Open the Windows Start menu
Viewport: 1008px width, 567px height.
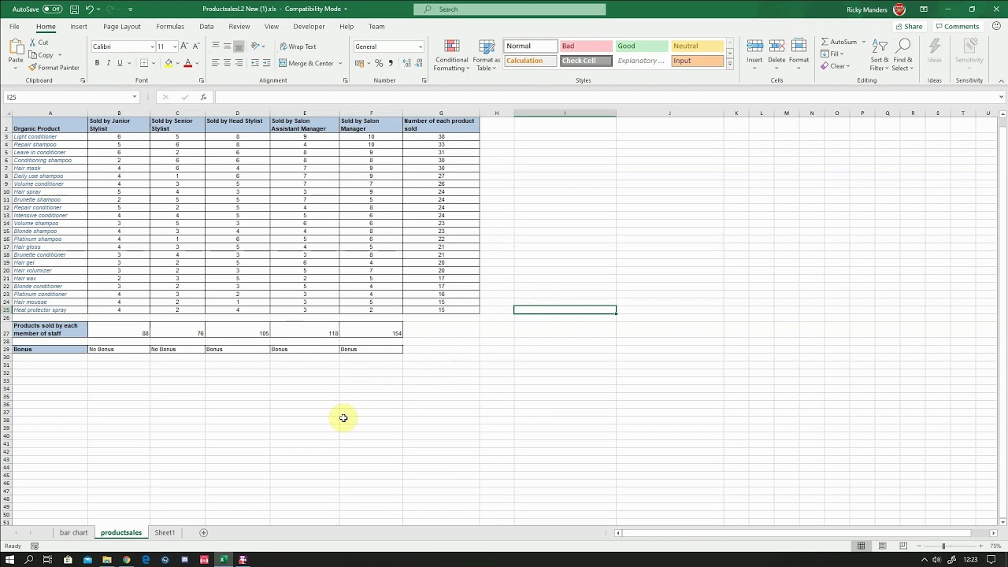coord(9,560)
